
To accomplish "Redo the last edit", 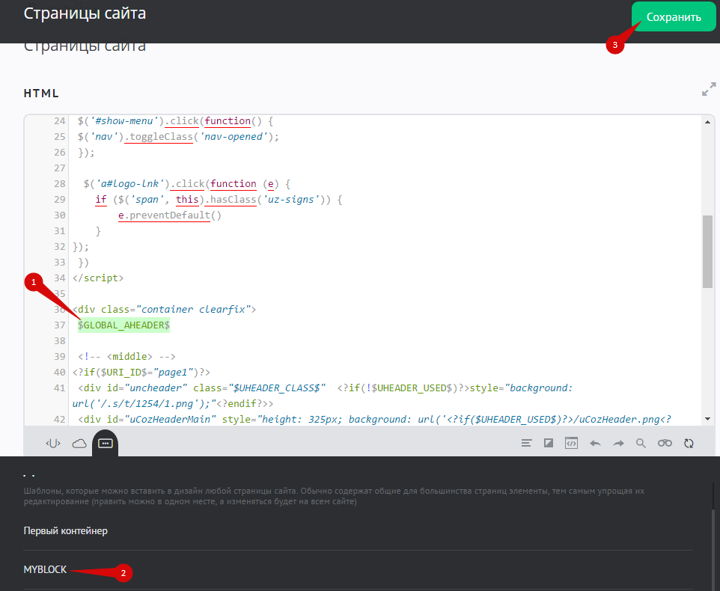I will (618, 444).
